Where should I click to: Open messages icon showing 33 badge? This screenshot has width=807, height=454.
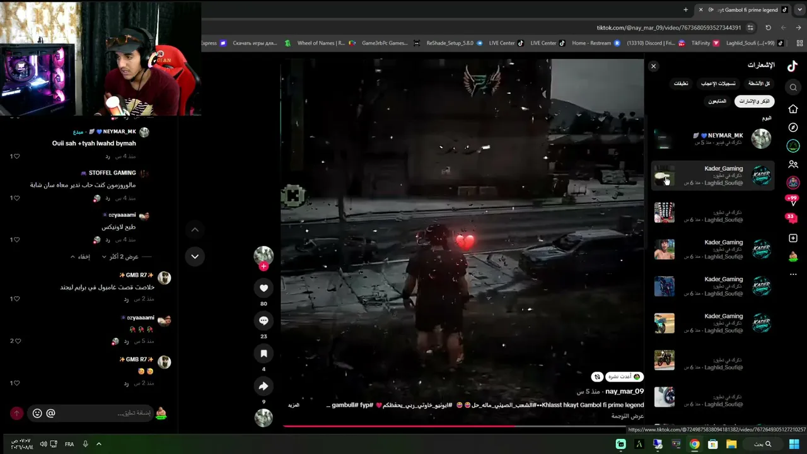(792, 218)
